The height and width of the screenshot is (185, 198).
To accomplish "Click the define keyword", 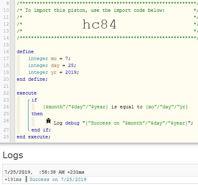I will pos(25,52).
